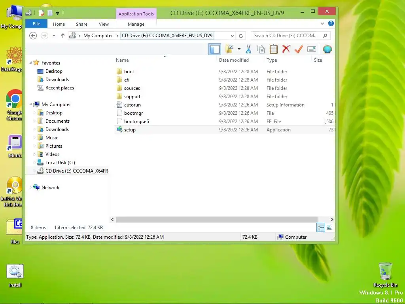Click the drive icon in the title bar

29,13
